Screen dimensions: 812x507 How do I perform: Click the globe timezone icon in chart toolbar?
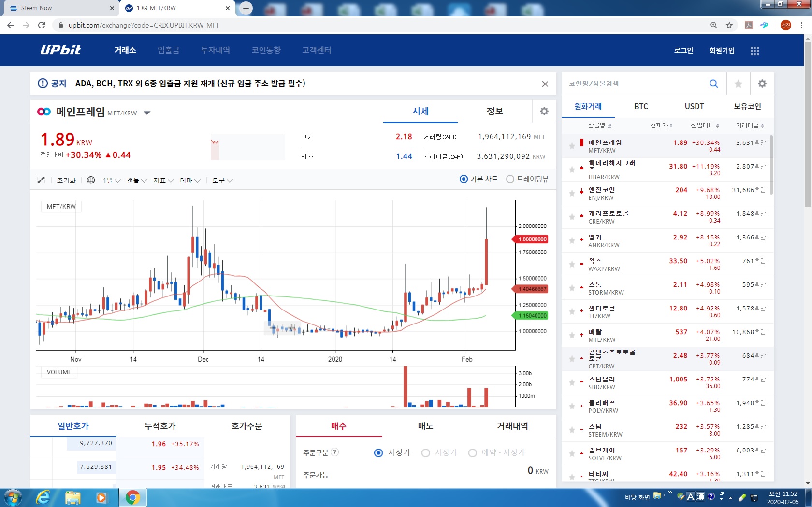tap(90, 180)
